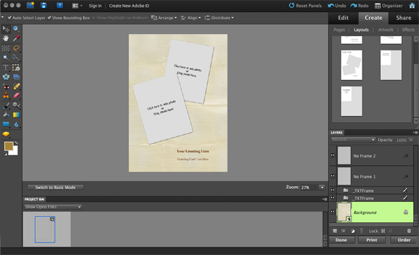419x255 pixels.
Task: Hide the lower _TXTFrame layer
Action: (332, 198)
